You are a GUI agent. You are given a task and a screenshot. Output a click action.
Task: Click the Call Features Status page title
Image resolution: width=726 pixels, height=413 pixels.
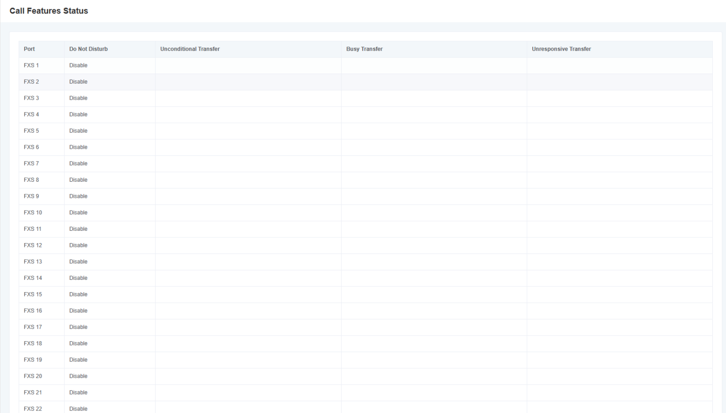(49, 11)
